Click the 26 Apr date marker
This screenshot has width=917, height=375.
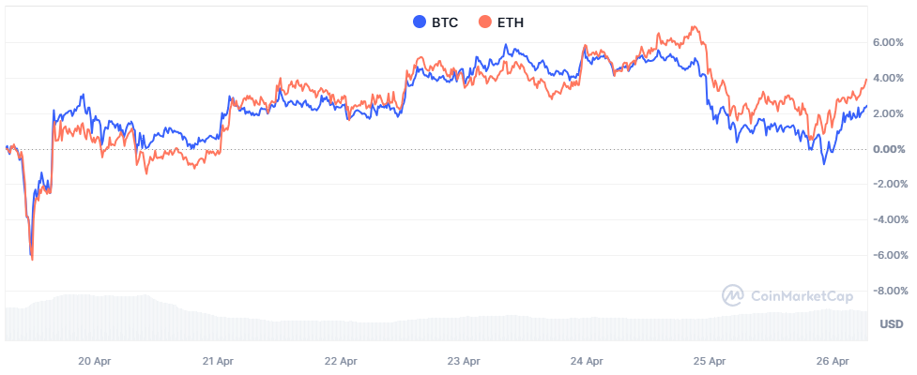click(832, 360)
